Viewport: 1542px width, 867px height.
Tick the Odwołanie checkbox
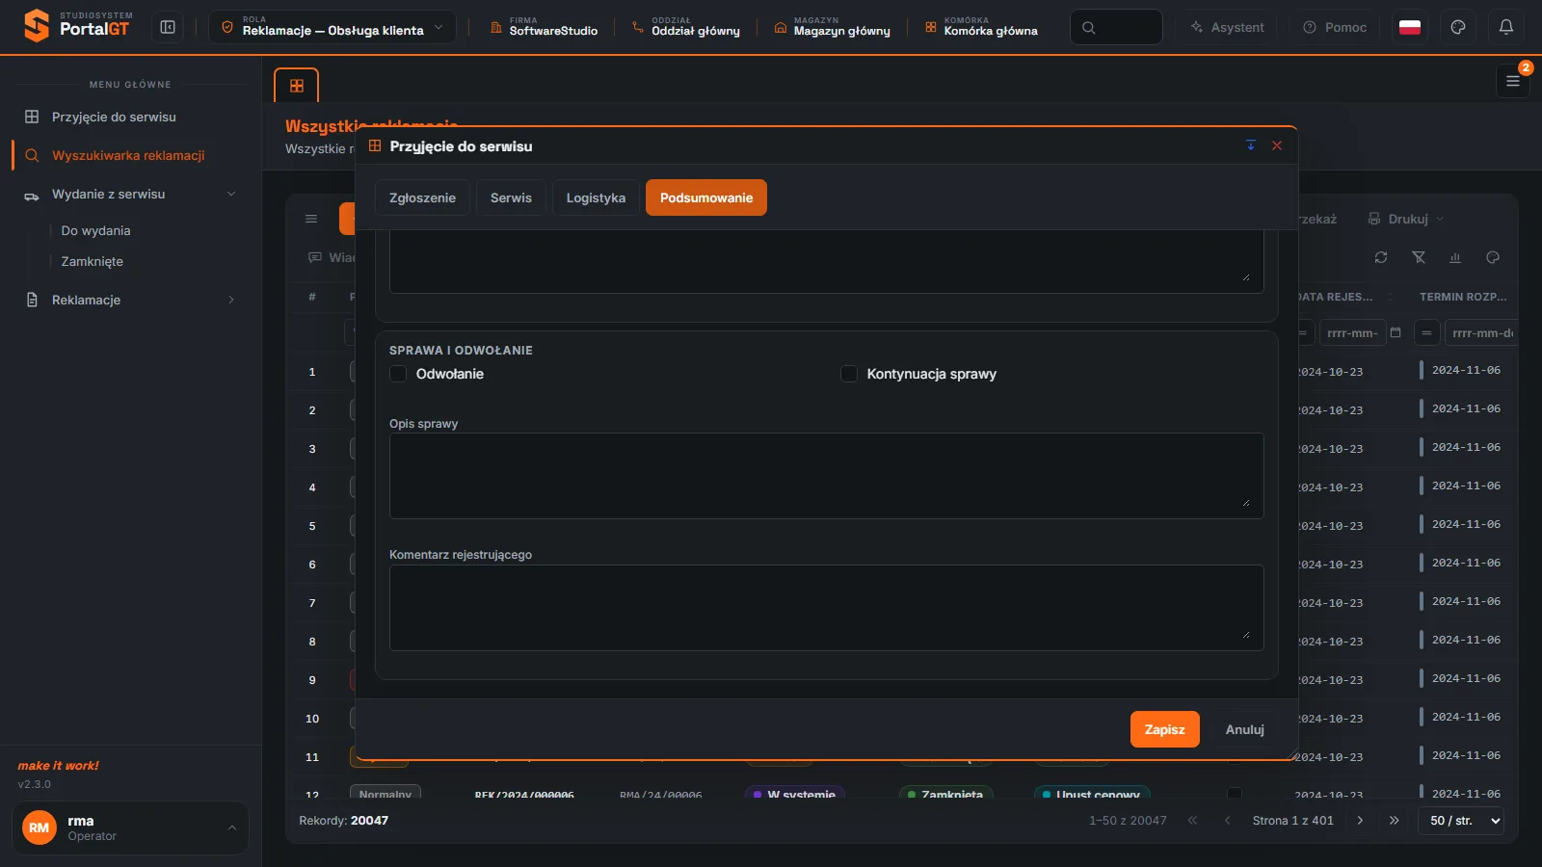pos(398,374)
